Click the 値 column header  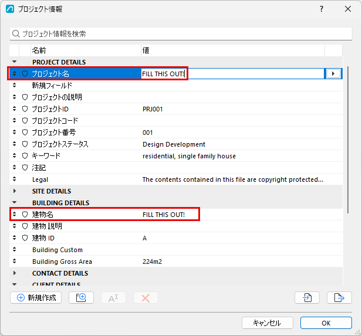(x=233, y=50)
